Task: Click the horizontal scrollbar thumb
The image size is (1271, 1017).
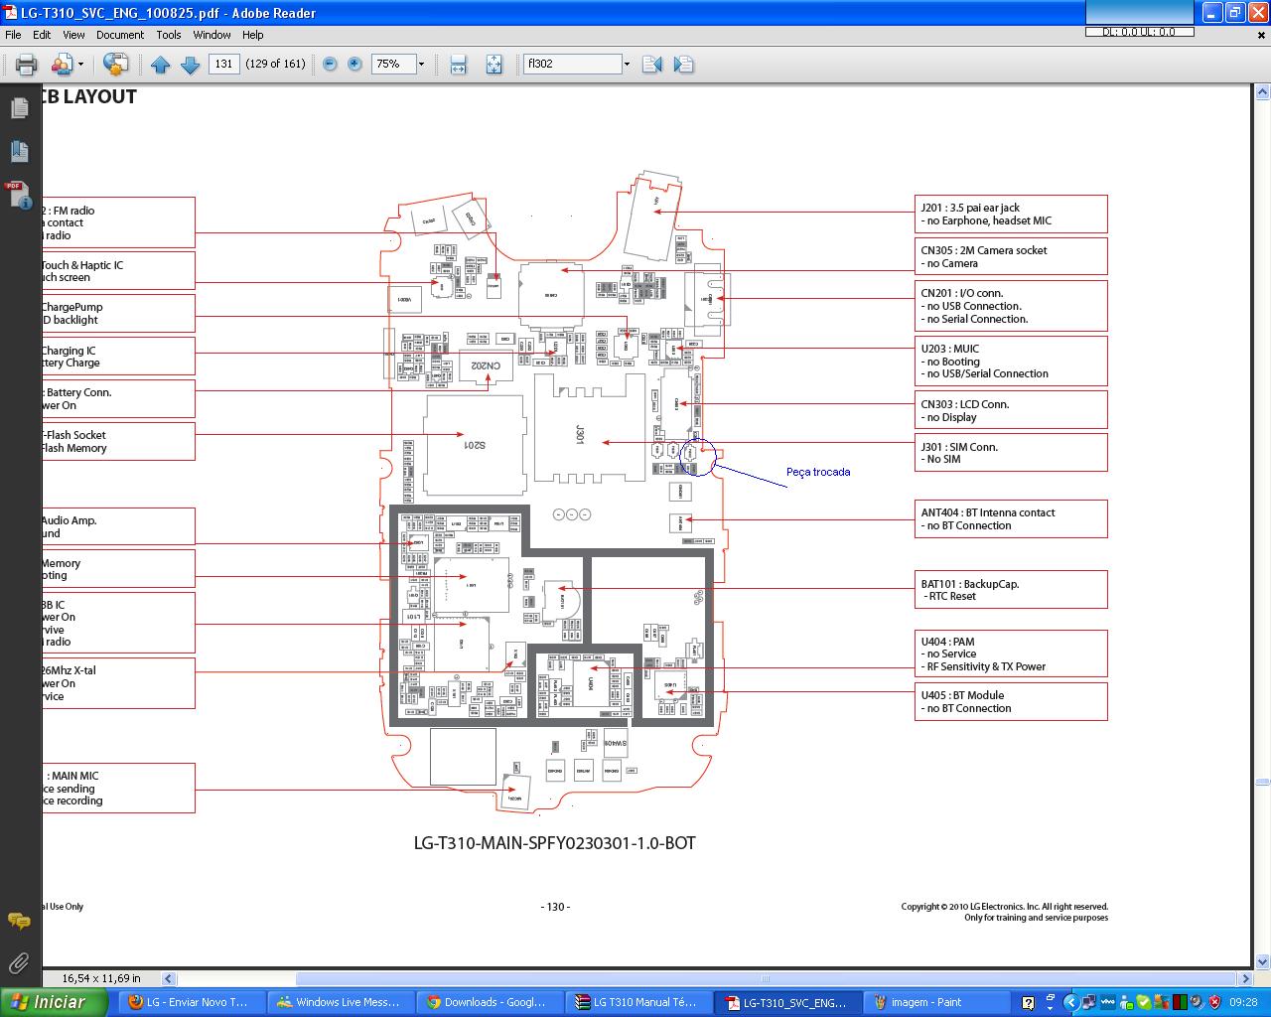Action: pyautogui.click(x=766, y=978)
